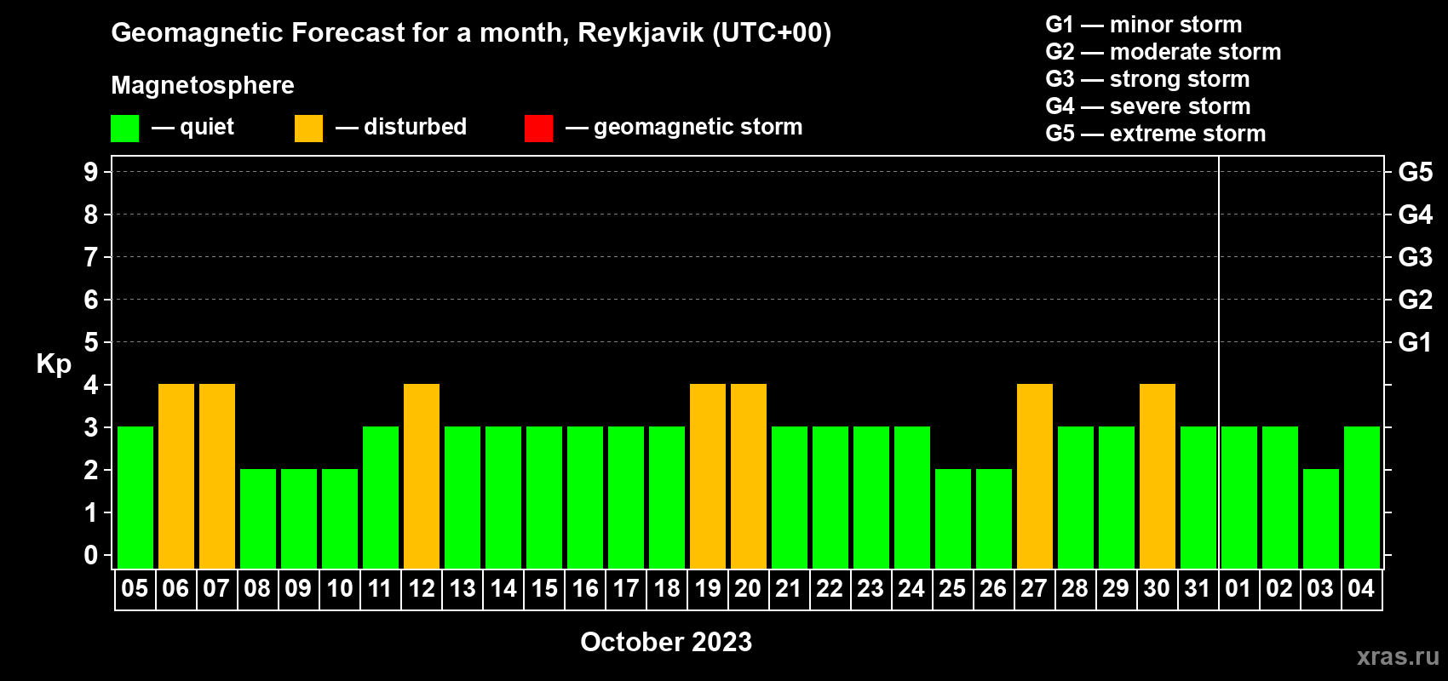Click the date label '26' on the axis
Screen dimensions: 1448x681
[x=993, y=589]
